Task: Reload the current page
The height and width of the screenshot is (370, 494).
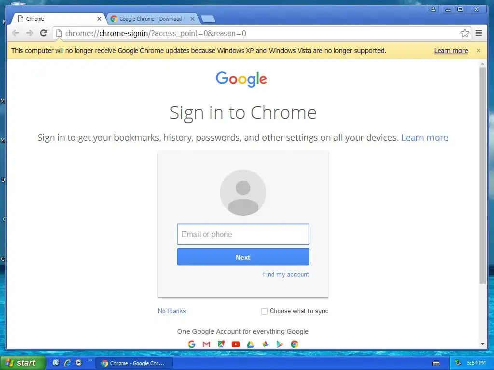Action: pyautogui.click(x=44, y=33)
